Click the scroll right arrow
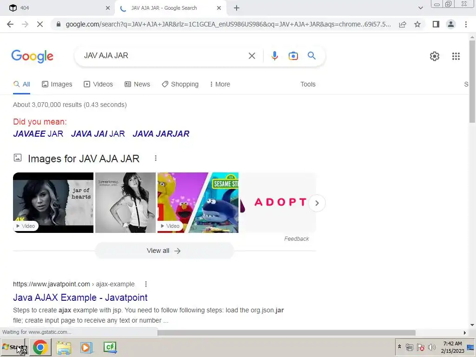The height and width of the screenshot is (357, 476). tap(465, 333)
